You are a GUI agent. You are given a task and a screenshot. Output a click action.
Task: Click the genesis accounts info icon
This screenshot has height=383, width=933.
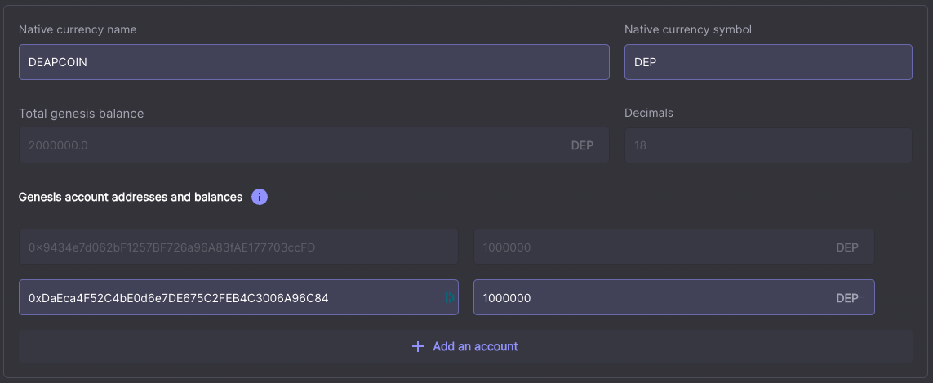pyautogui.click(x=260, y=197)
